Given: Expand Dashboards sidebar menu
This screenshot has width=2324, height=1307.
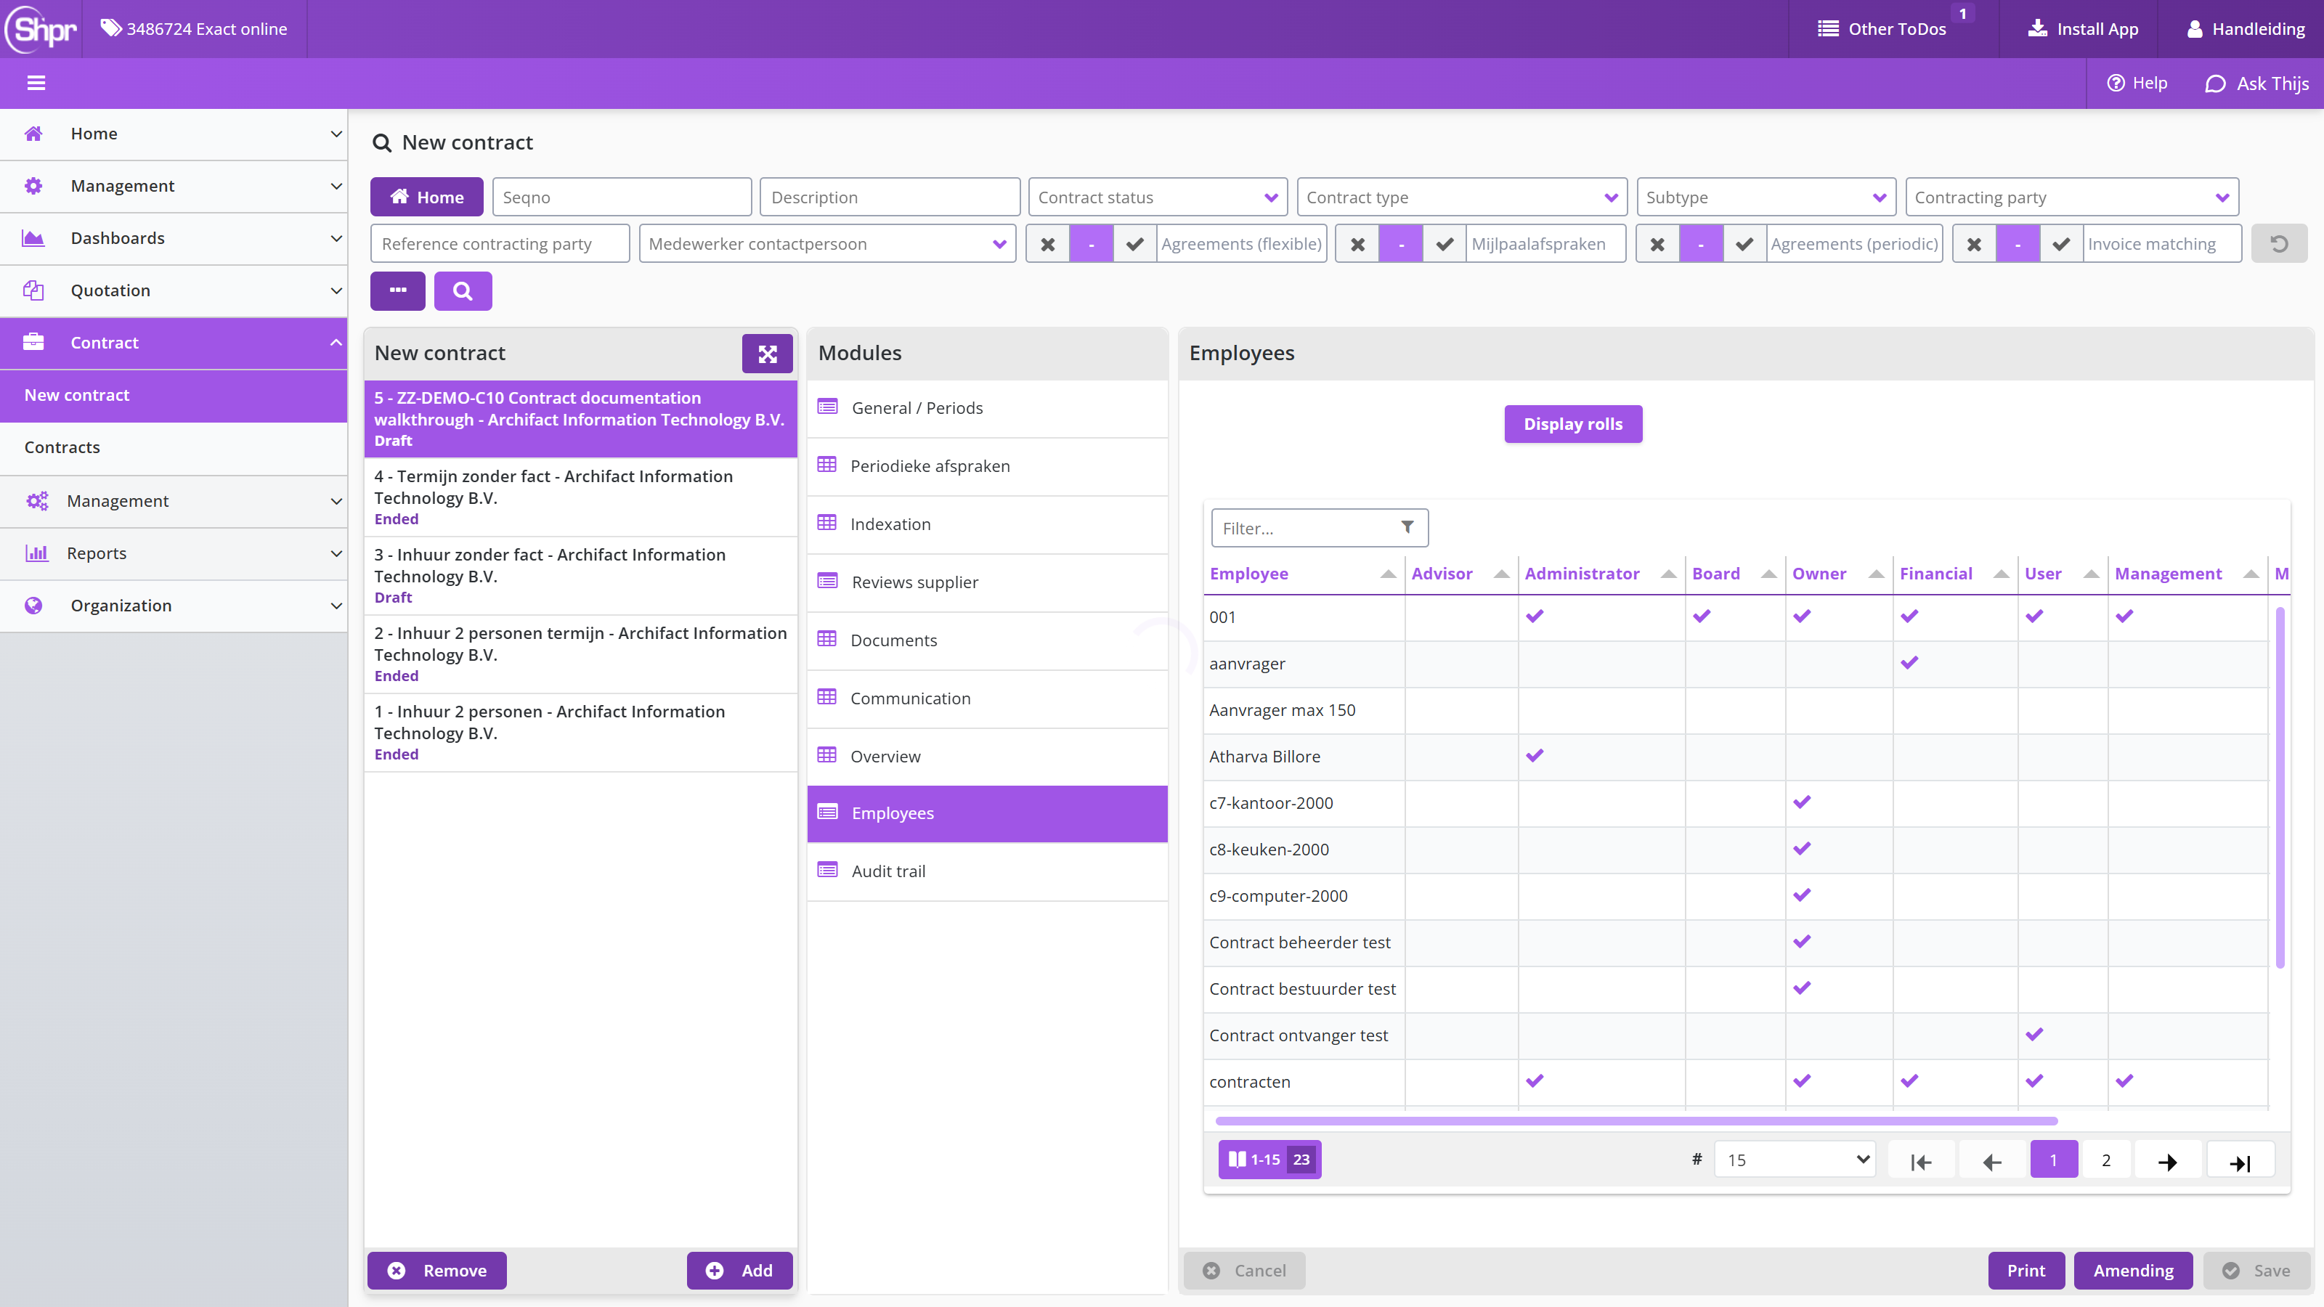Looking at the screenshot, I should point(174,238).
